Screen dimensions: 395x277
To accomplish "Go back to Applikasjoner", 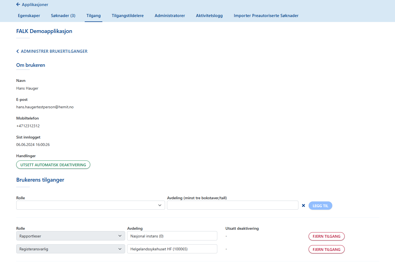I will point(35,5).
